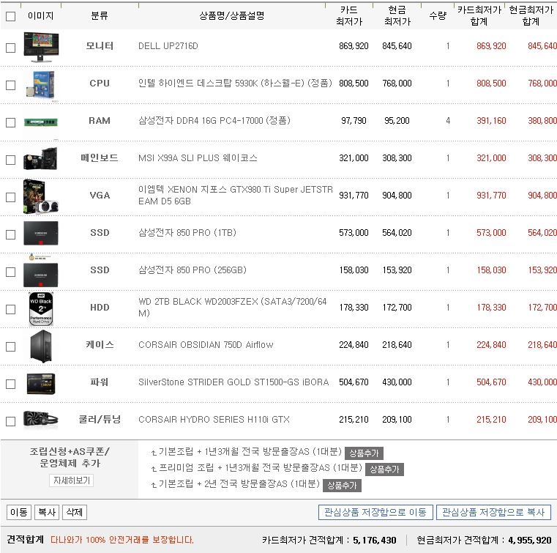Tick the select-all checkbox in the header row
Screen dimensions: 557x553
tap(11, 16)
